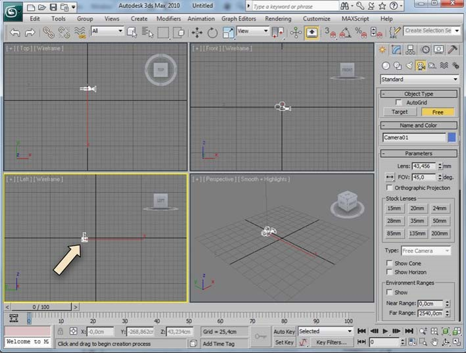Switch to Hierarchy command panel tab
Image resolution: width=466 pixels, height=353 pixels.
click(411, 49)
